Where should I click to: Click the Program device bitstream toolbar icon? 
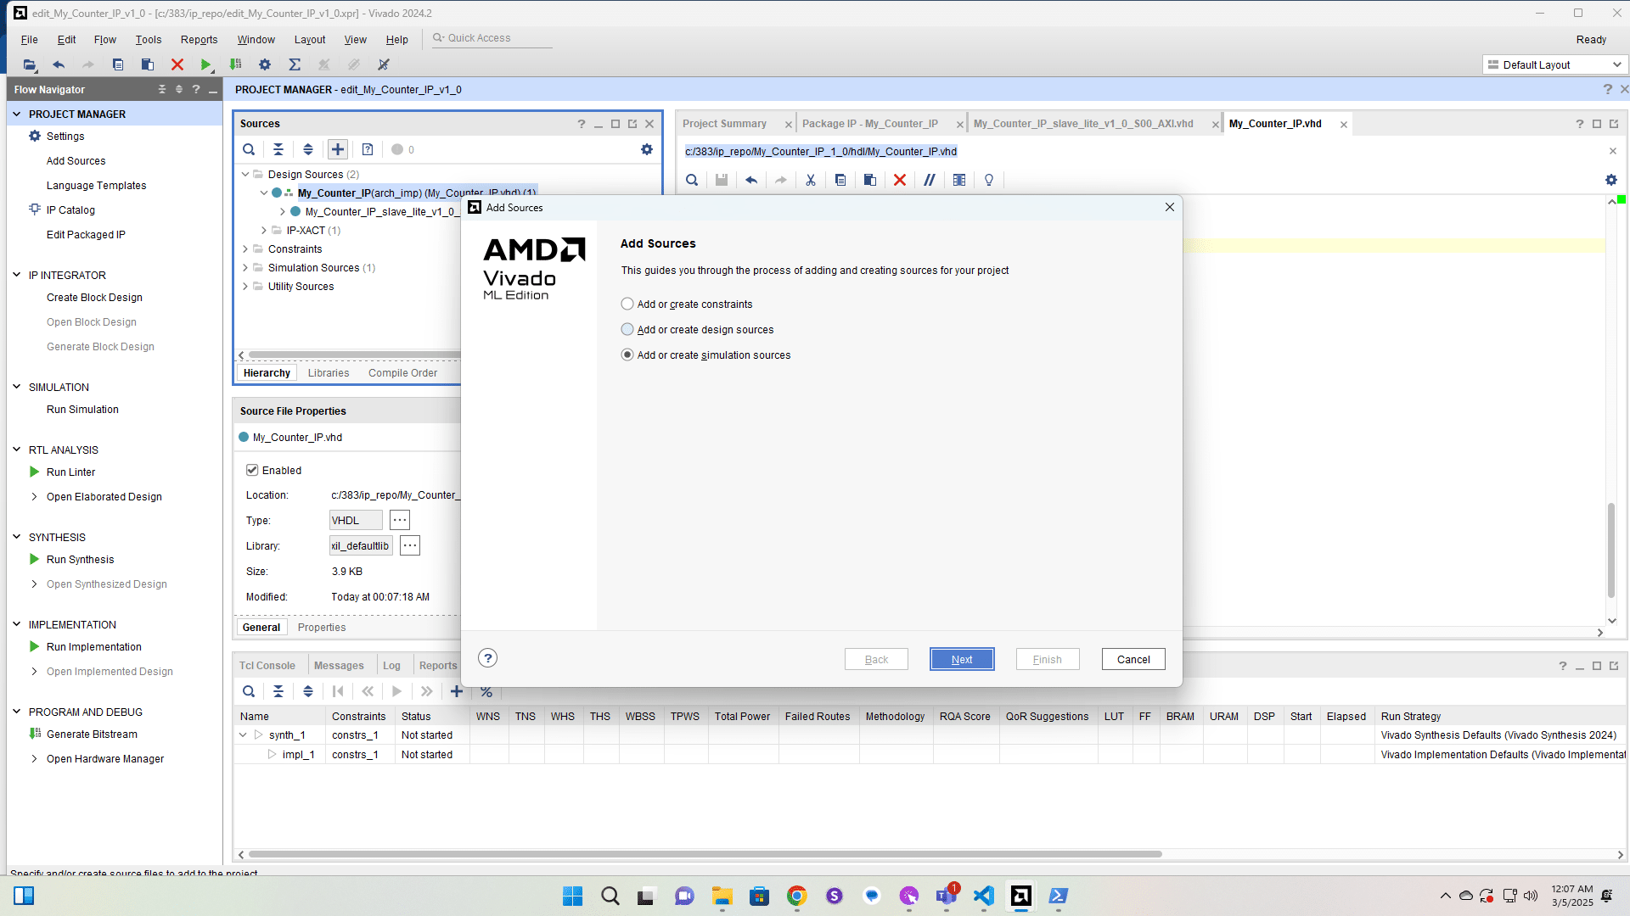click(236, 64)
